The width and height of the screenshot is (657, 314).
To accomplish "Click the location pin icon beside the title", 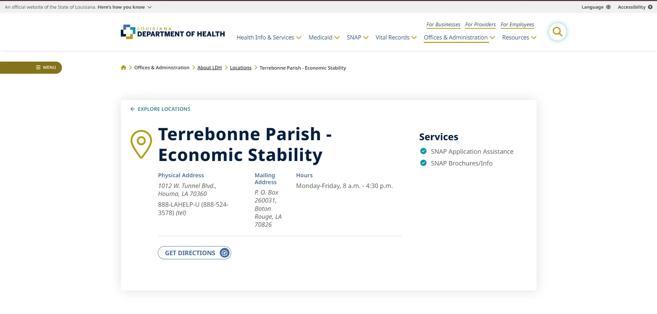I will tap(141, 144).
